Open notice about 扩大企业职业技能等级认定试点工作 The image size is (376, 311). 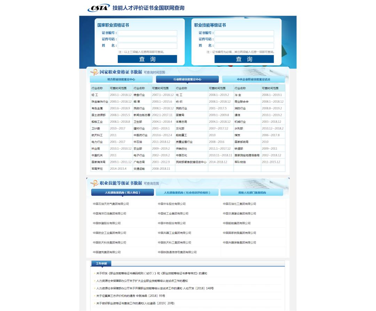142,281
